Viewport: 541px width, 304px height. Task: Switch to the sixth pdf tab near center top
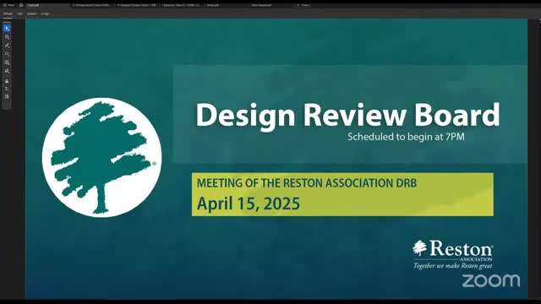click(261, 5)
